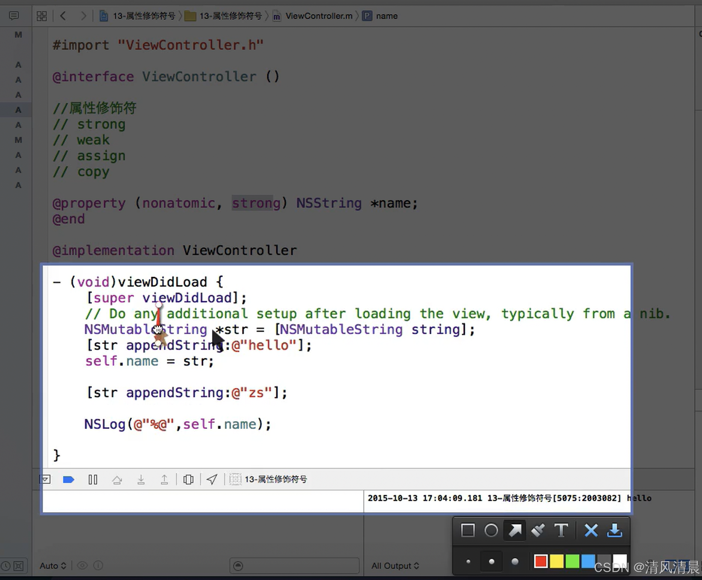This screenshot has width=702, height=580.
Task: Open the folder '13-属性修饰符号' breadcrumb
Action: [223, 16]
